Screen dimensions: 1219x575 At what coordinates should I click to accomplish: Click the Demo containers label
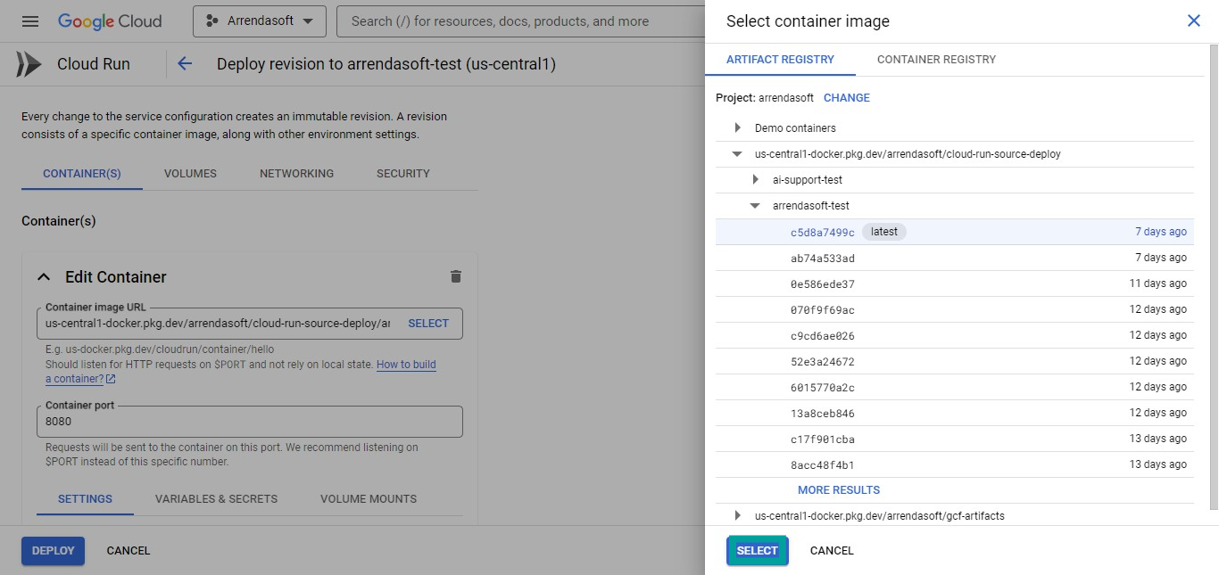(x=795, y=128)
